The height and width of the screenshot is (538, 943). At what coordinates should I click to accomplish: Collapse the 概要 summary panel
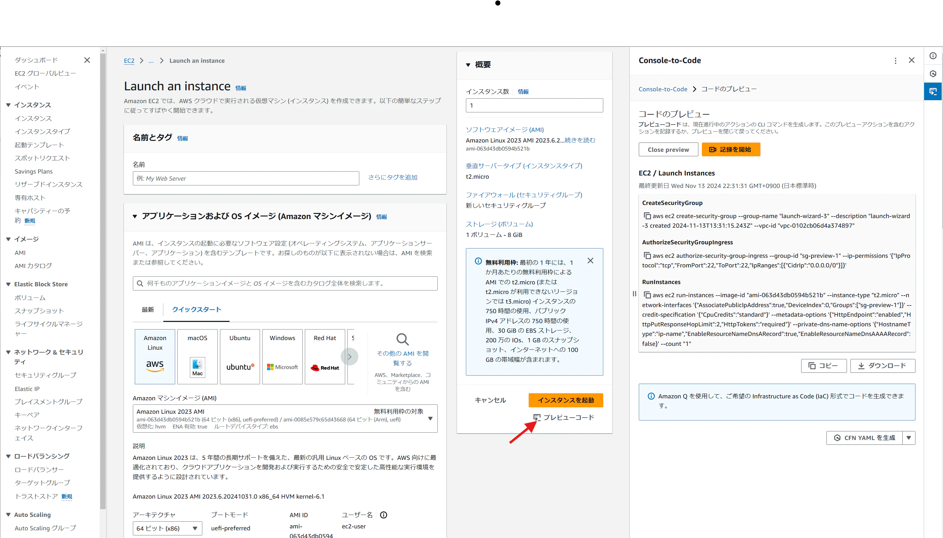[x=468, y=65]
